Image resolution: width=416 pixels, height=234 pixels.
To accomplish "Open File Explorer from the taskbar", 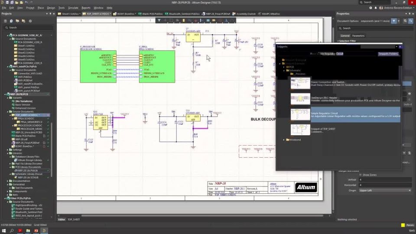I will point(28,231).
